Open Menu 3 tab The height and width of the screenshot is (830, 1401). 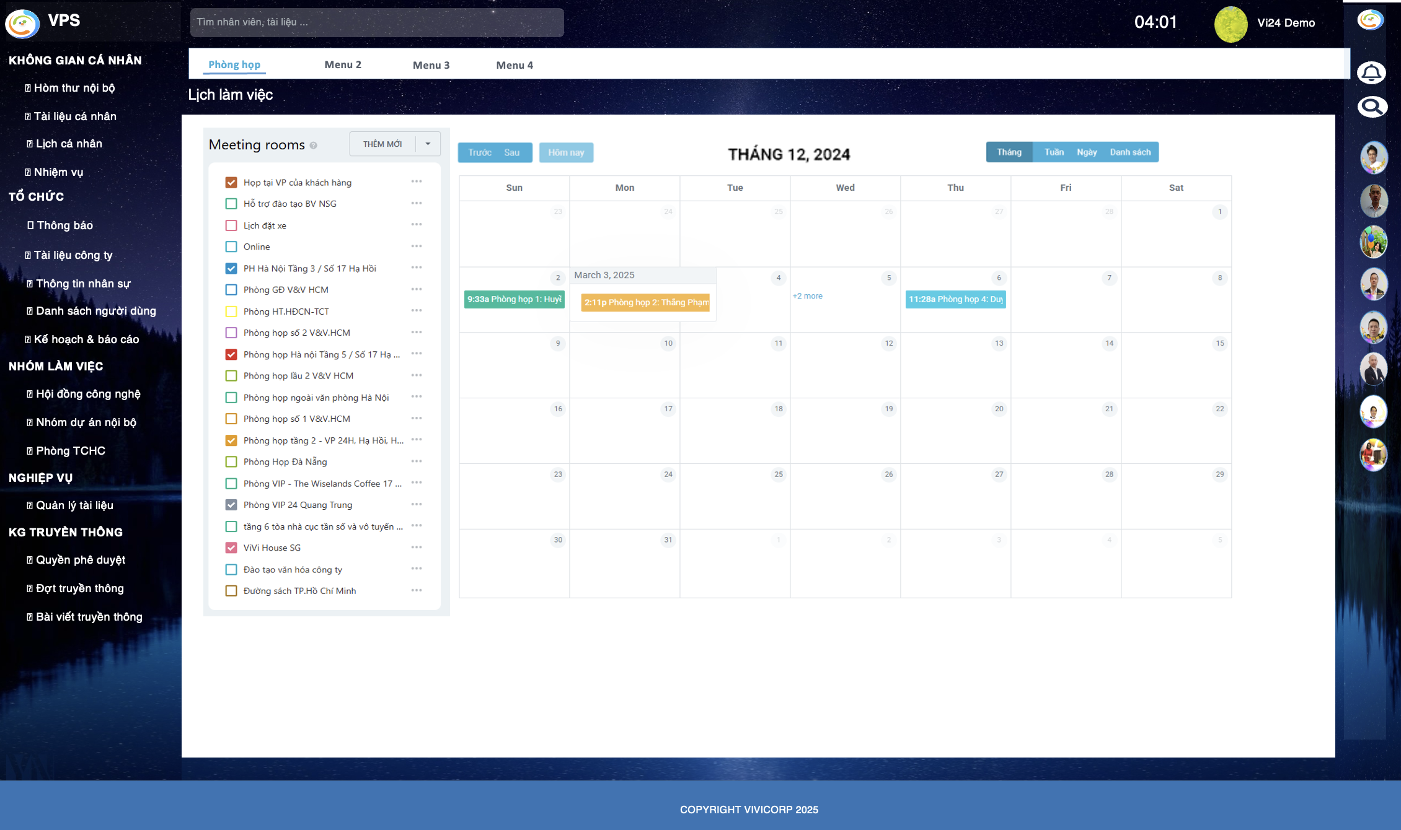coord(431,65)
